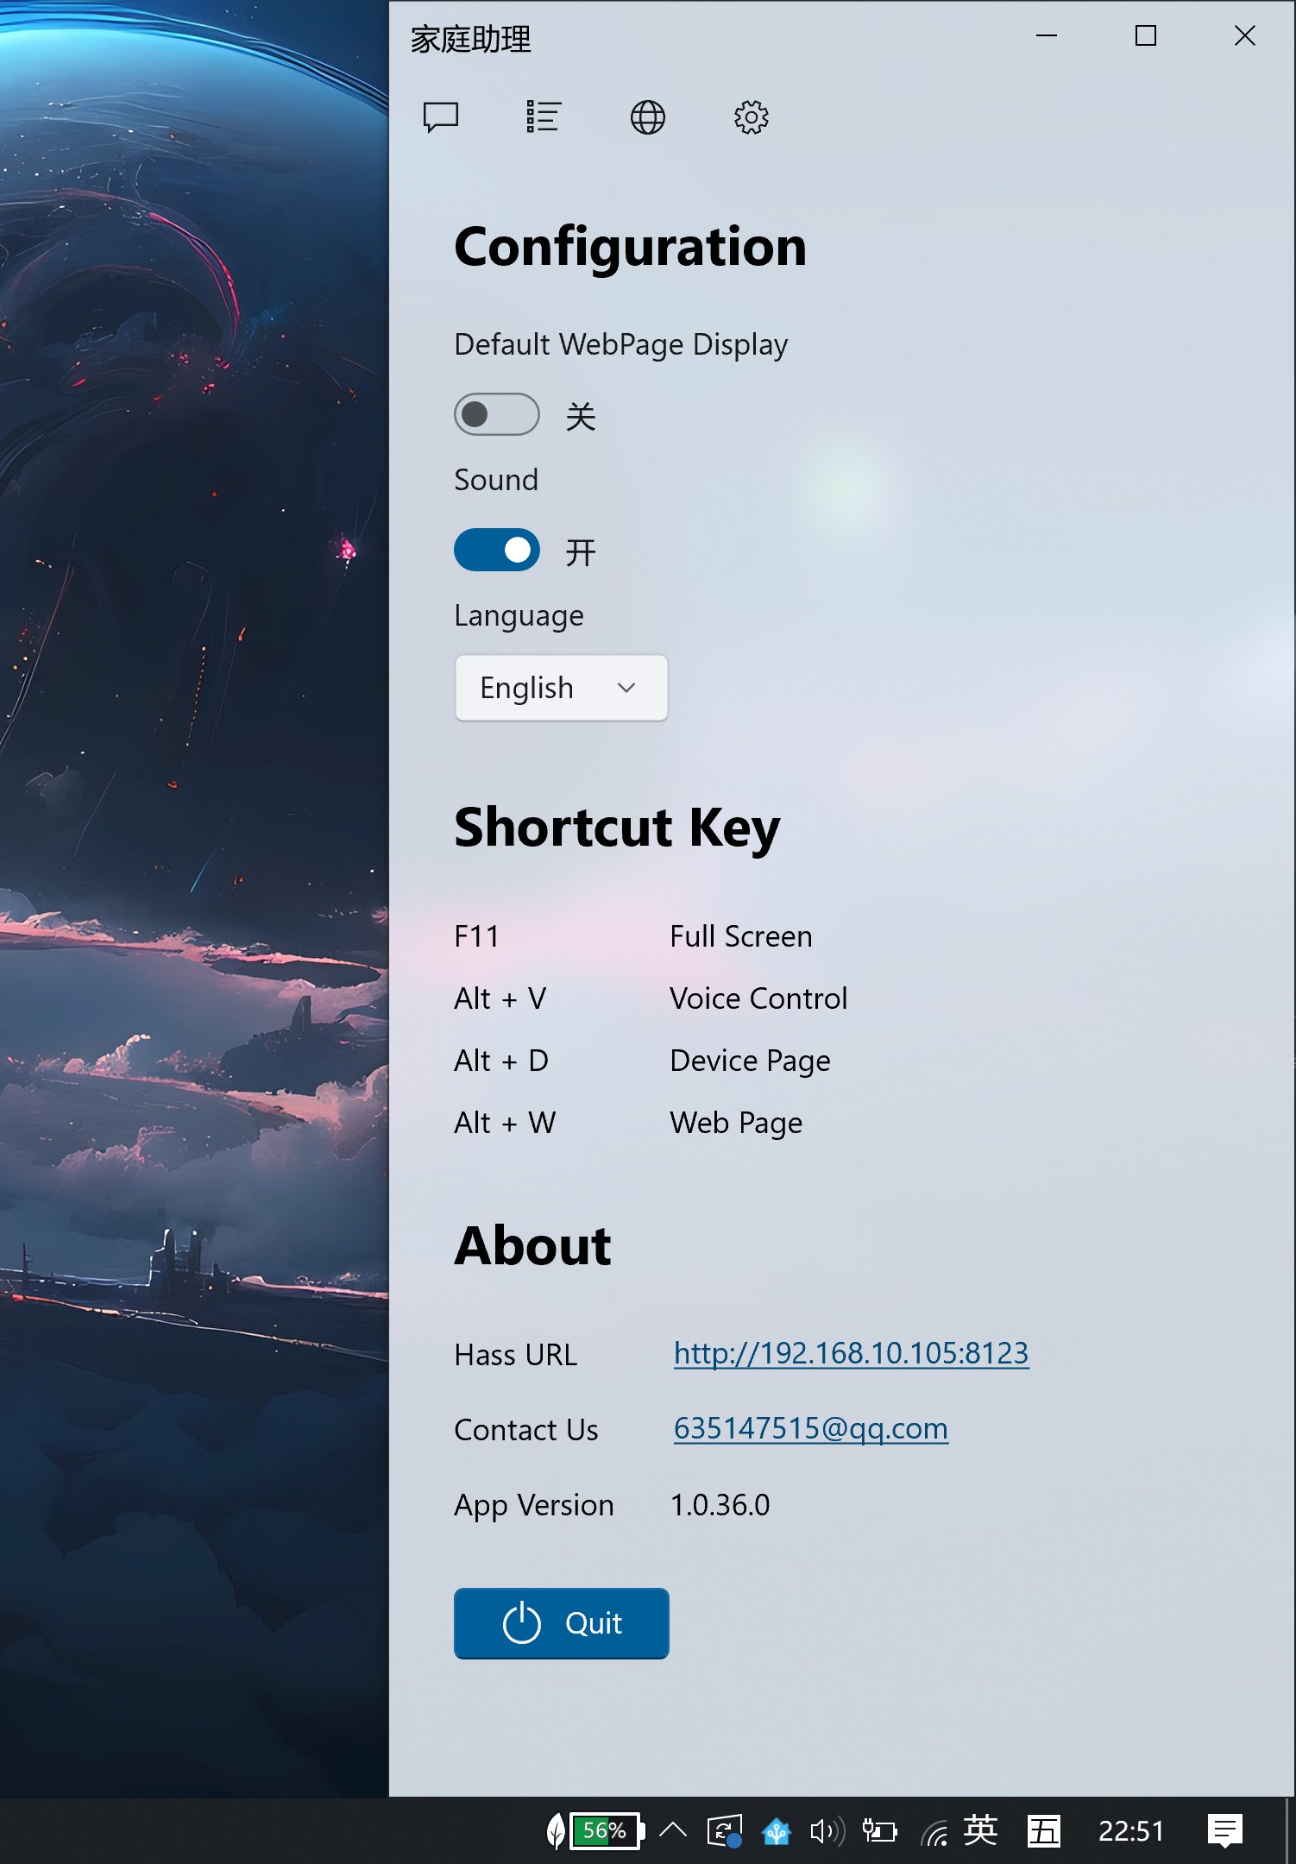The height and width of the screenshot is (1864, 1296).
Task: Minimize the 家庭助理 window
Action: click(x=1047, y=35)
